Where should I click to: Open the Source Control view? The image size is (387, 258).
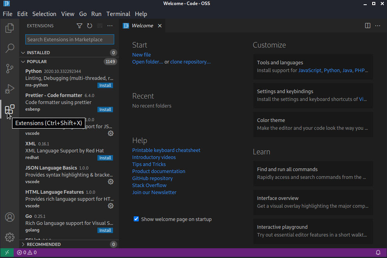pos(10,68)
